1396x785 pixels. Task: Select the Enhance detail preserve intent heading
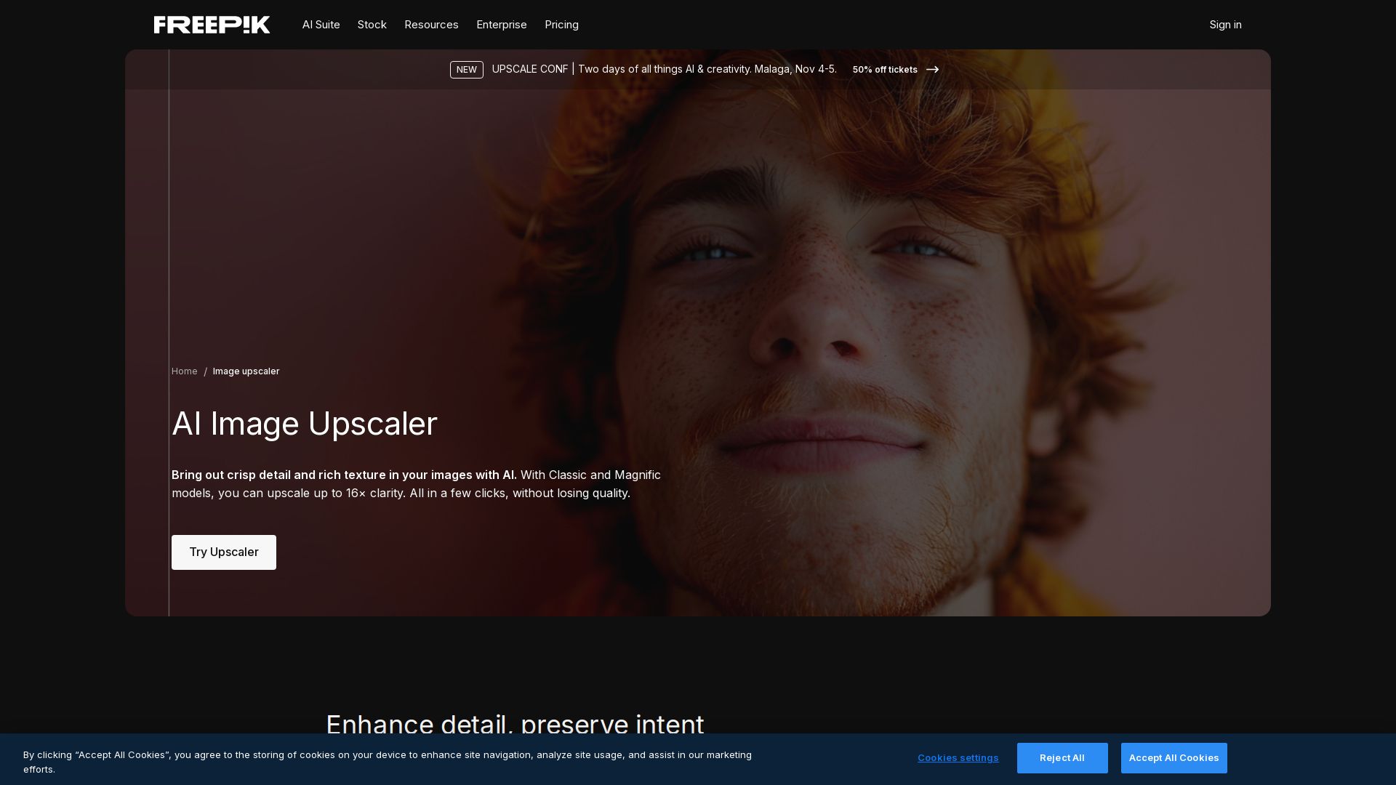[515, 725]
